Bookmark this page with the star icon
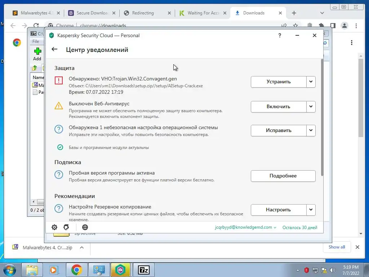 point(295,26)
